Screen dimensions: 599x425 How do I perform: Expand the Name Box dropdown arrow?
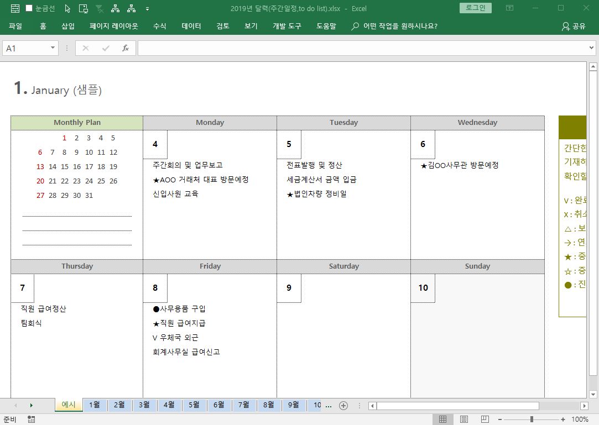click(x=53, y=48)
